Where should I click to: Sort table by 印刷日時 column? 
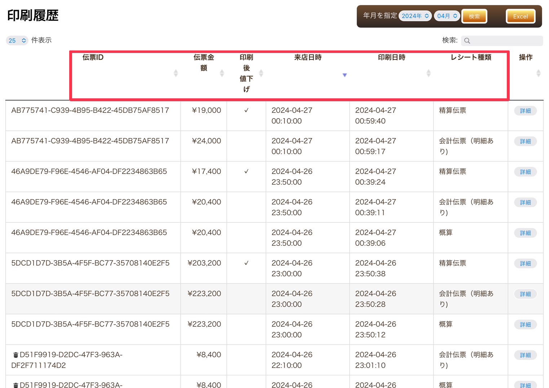click(428, 73)
